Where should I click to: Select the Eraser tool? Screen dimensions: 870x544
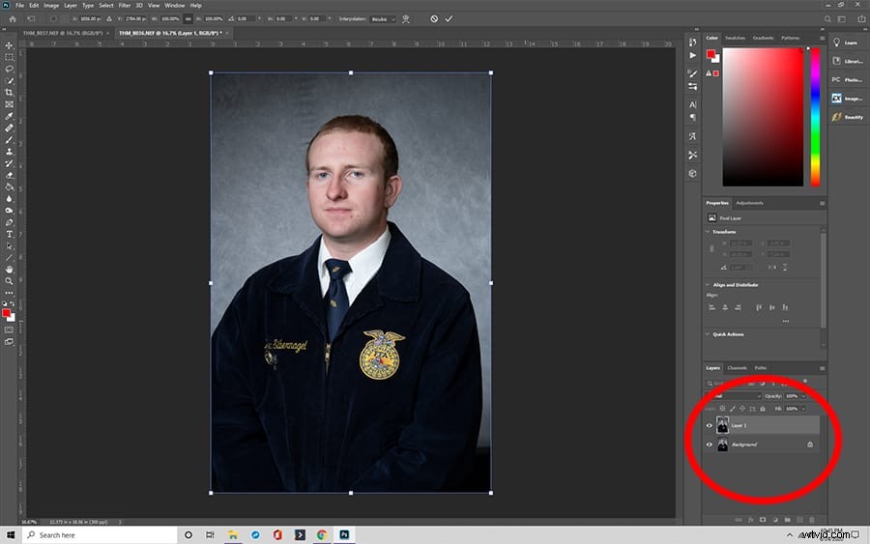pyautogui.click(x=9, y=175)
